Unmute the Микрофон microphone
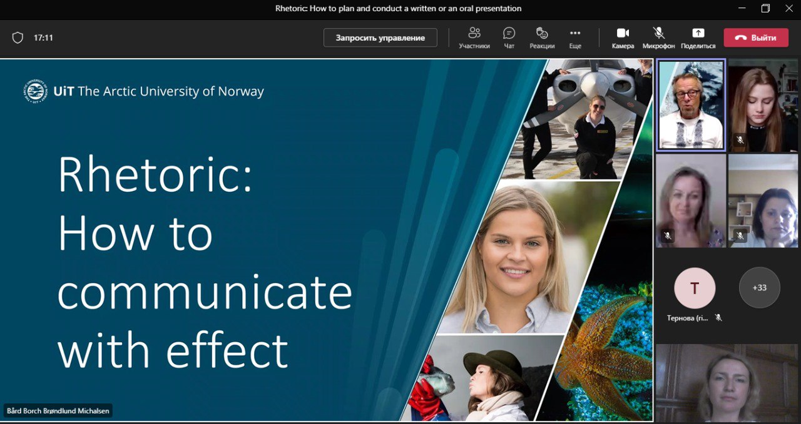Viewport: 801px width, 424px height. [658, 37]
